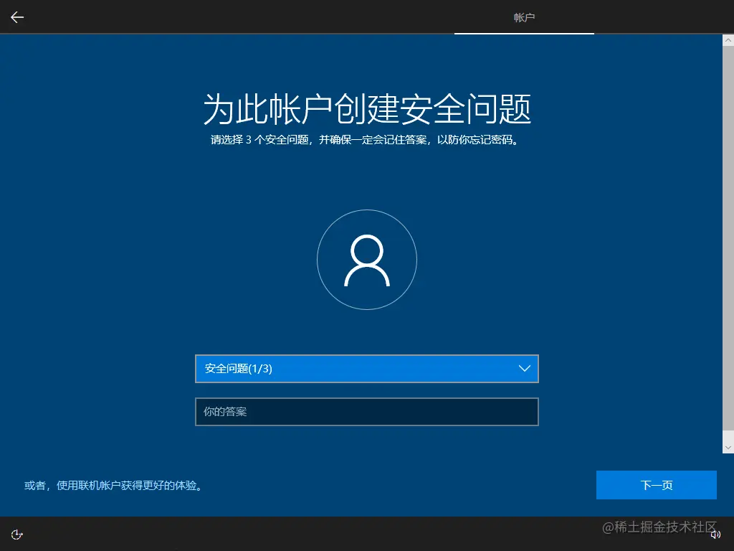Screen dimensions: 734x551
Task: Expand the security question list
Action: point(367,368)
